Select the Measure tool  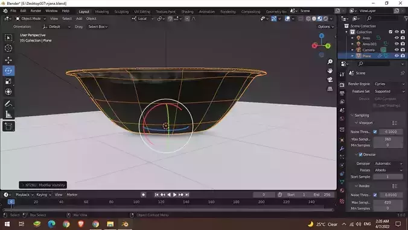coord(8,114)
